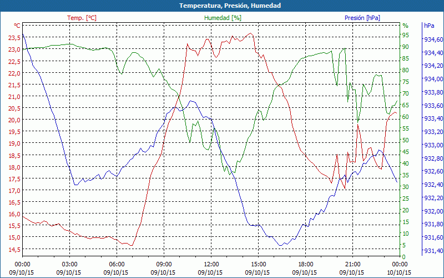
Task: Click the 18:00 09/10/15 time axis label
Action: [x=305, y=269]
